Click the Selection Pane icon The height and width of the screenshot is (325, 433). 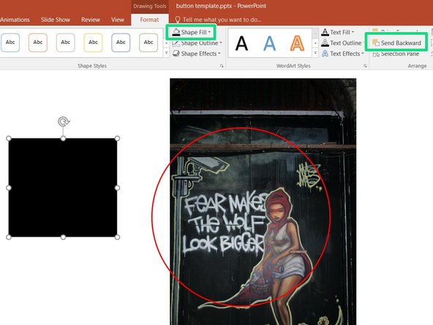(x=376, y=54)
